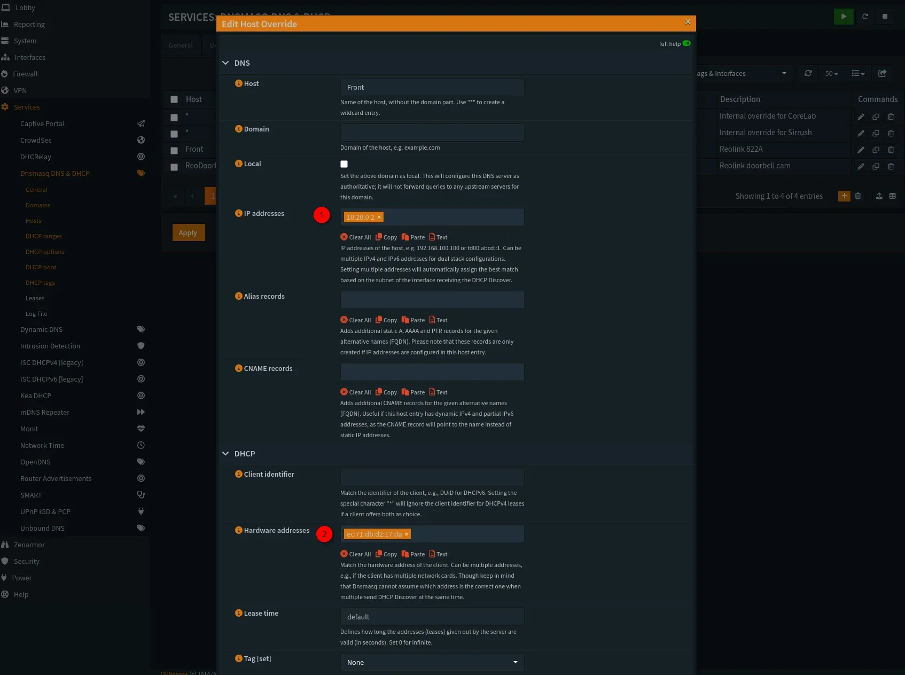The image size is (905, 675).
Task: Close the Edit Host Override dialog
Action: [688, 22]
